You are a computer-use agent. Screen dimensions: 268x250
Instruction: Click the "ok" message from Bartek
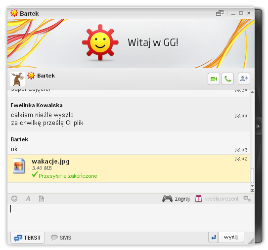[14, 149]
